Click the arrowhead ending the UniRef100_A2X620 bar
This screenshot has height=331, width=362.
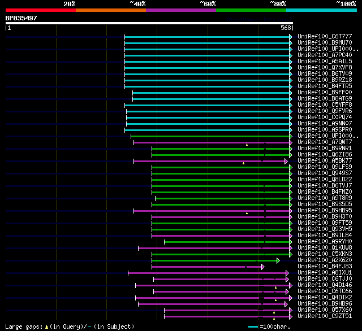click(278, 261)
